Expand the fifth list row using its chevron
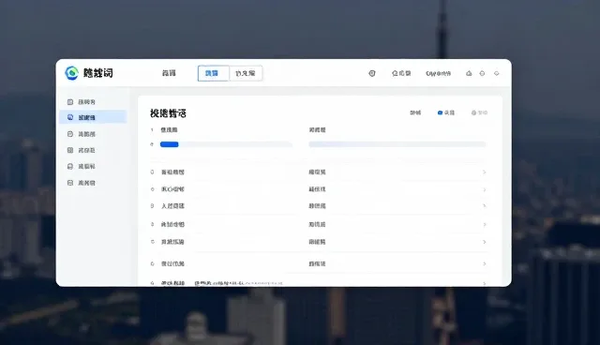The height and width of the screenshot is (345, 600). click(x=485, y=242)
